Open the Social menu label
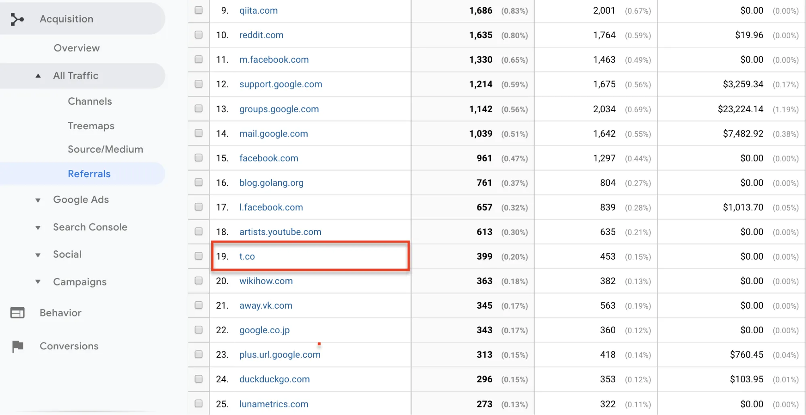 coord(67,254)
